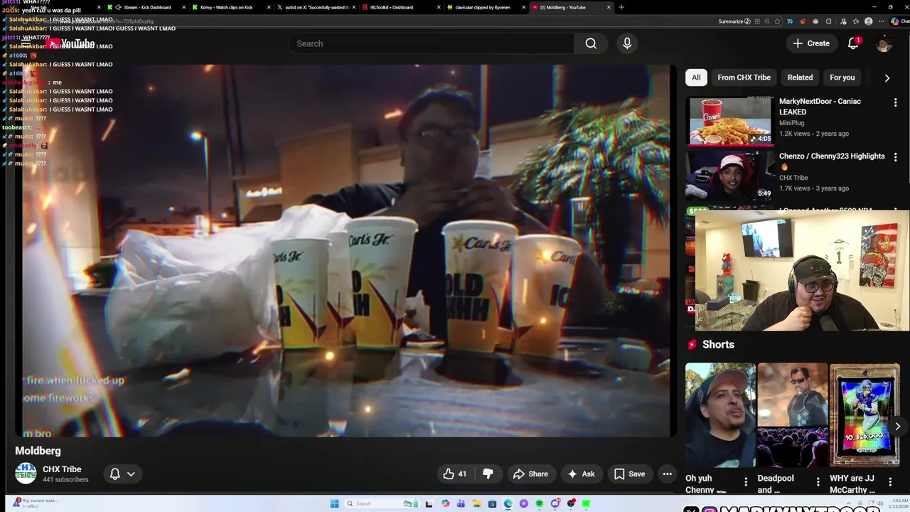The height and width of the screenshot is (512, 910).
Task: Open taskbar volume control icon
Action: click(880, 503)
